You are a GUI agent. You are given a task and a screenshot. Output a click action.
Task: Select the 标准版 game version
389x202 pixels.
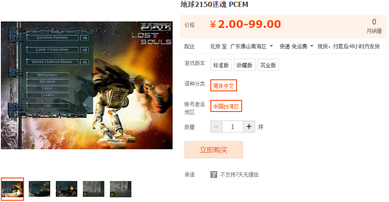221,65
